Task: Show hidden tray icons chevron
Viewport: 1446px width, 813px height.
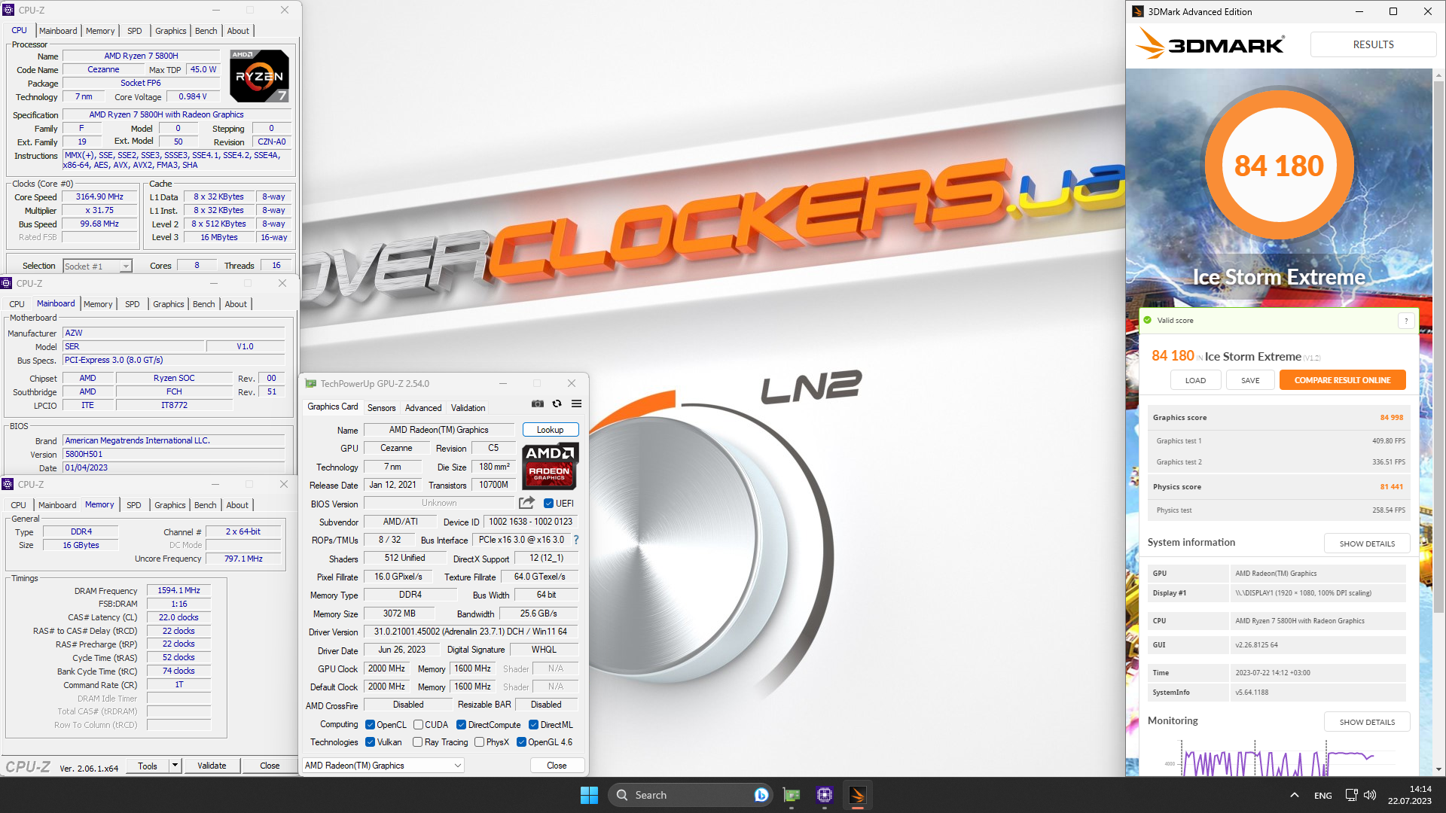Action: (1295, 795)
